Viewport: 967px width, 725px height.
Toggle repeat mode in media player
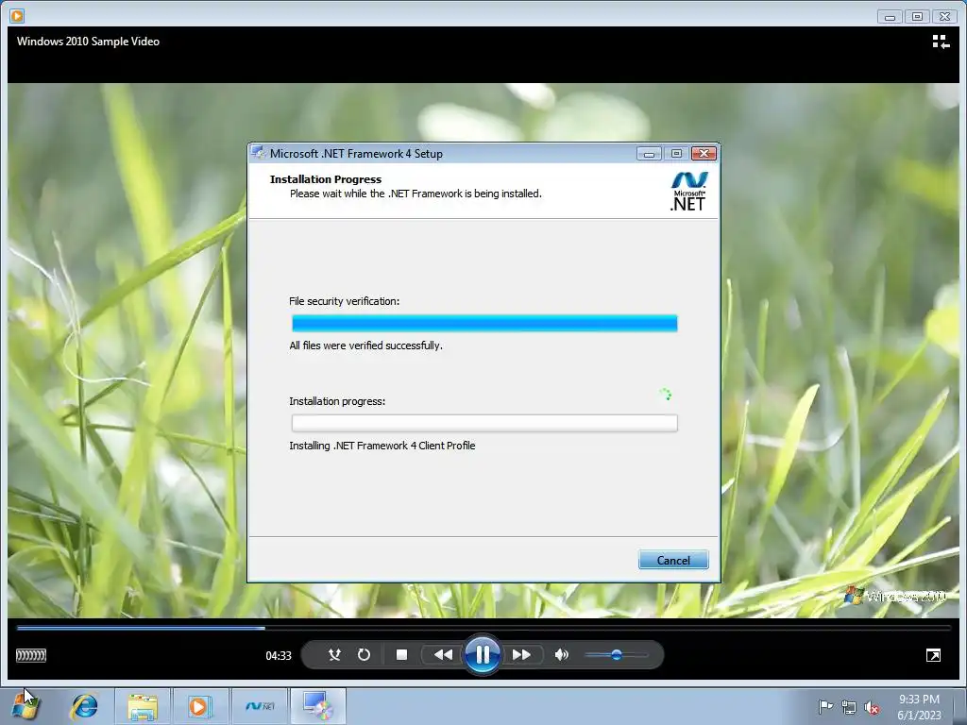[364, 655]
